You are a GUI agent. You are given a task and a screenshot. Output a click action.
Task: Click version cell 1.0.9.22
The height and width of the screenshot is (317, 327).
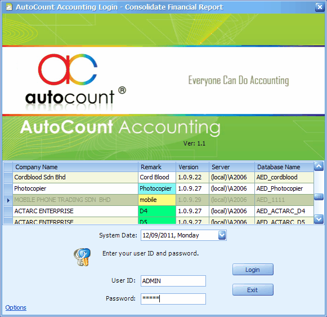(x=192, y=178)
